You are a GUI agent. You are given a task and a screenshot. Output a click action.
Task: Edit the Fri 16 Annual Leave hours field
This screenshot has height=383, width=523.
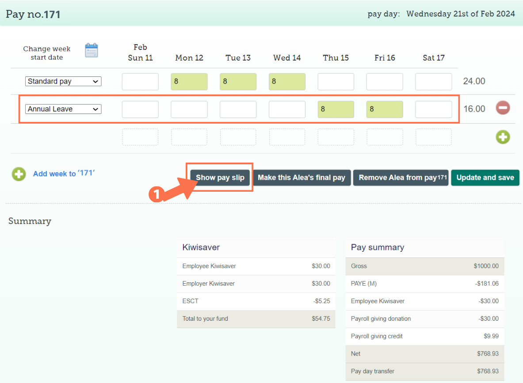[x=384, y=109]
